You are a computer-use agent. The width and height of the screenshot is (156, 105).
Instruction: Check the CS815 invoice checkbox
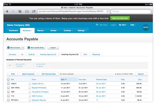click(9, 83)
